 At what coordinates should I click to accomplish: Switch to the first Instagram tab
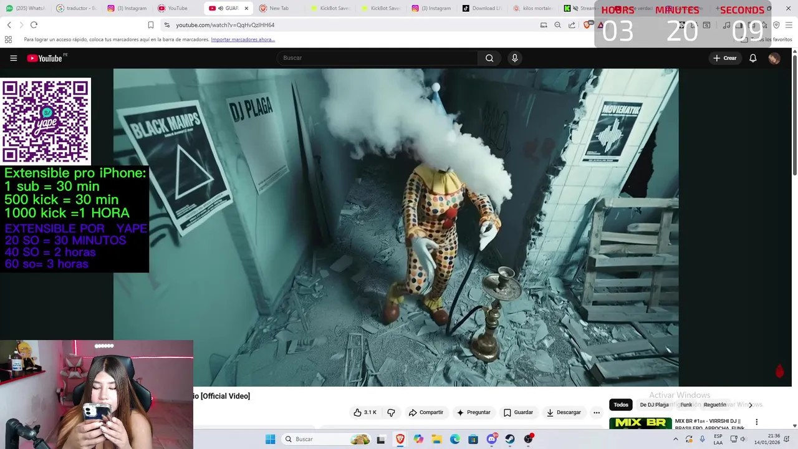(x=127, y=8)
